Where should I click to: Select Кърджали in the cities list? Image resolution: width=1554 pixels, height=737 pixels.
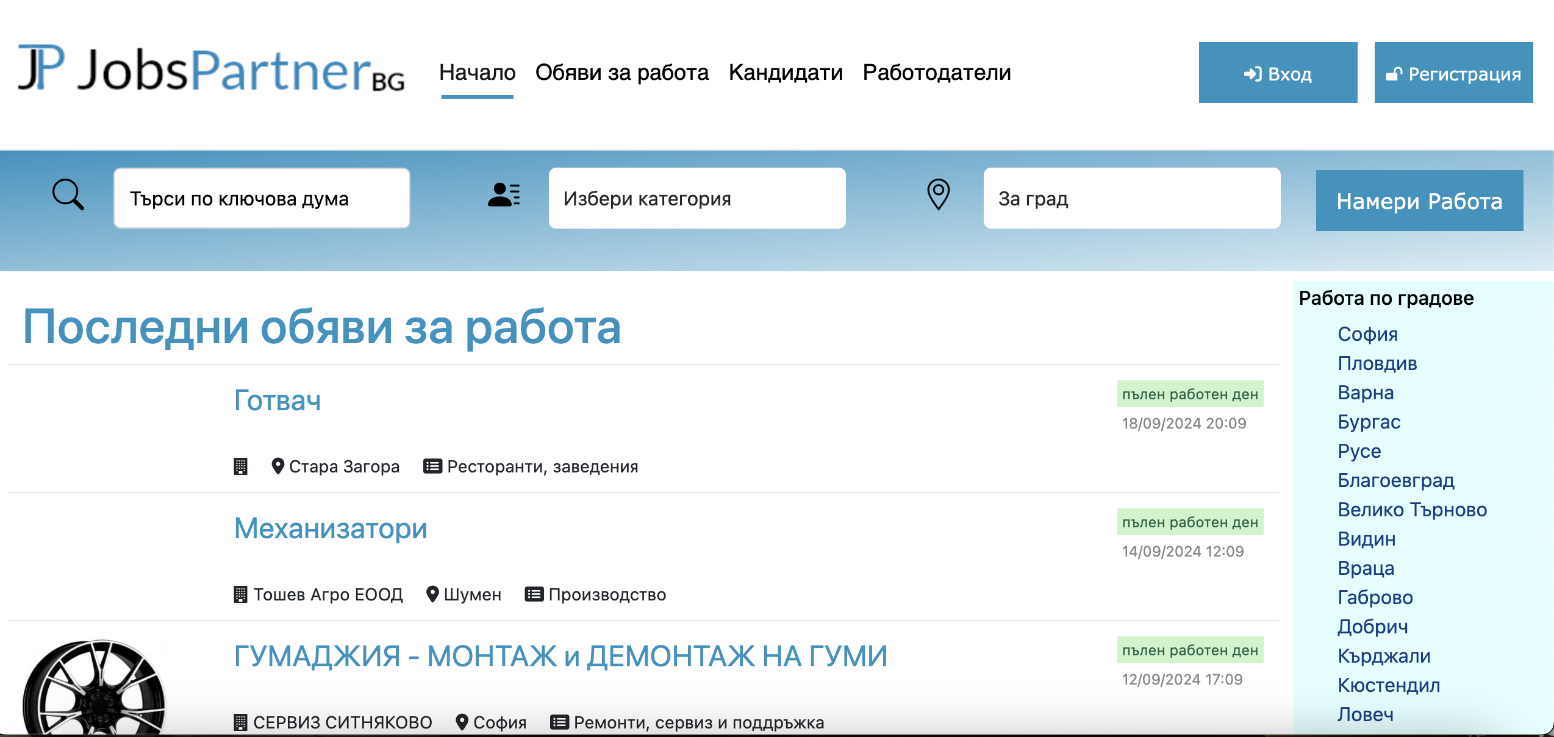coord(1384,656)
